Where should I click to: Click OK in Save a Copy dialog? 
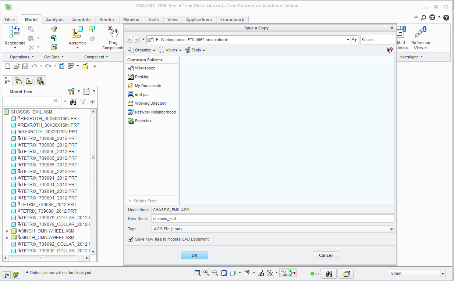[195, 255]
